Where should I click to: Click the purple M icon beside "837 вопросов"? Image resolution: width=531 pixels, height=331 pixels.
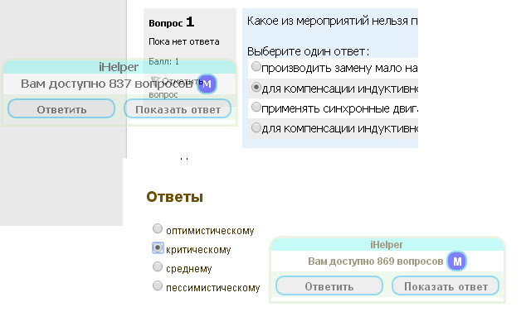pos(207,84)
